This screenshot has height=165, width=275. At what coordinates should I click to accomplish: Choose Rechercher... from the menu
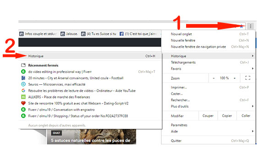[x=209, y=100]
